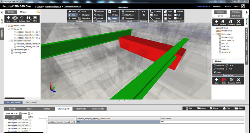Select the Freehand markup tool
Screen dimensions: 250x133
pyautogui.click(x=219, y=69)
